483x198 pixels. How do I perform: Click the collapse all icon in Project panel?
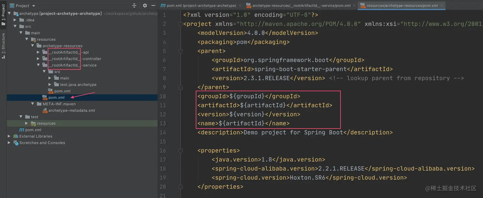click(134, 6)
